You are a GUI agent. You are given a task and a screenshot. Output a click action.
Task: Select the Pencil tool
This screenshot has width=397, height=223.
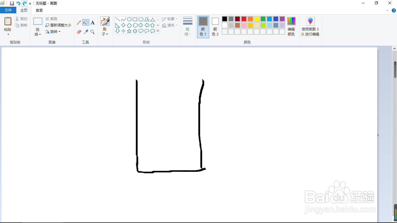79,23
